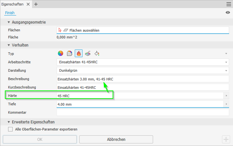
Task: Click the Kommentar label
Action: coord(17,112)
